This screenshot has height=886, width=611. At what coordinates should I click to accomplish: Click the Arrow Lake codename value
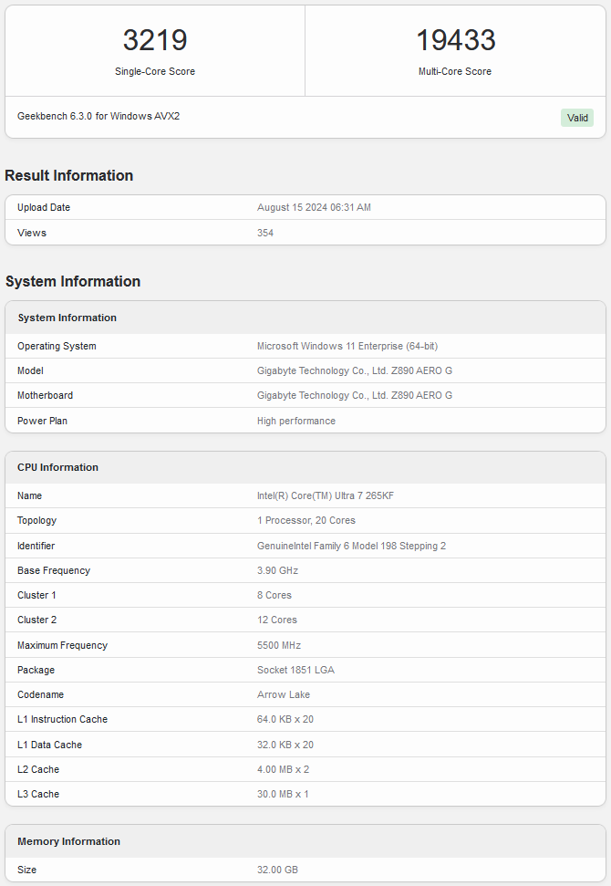click(284, 694)
